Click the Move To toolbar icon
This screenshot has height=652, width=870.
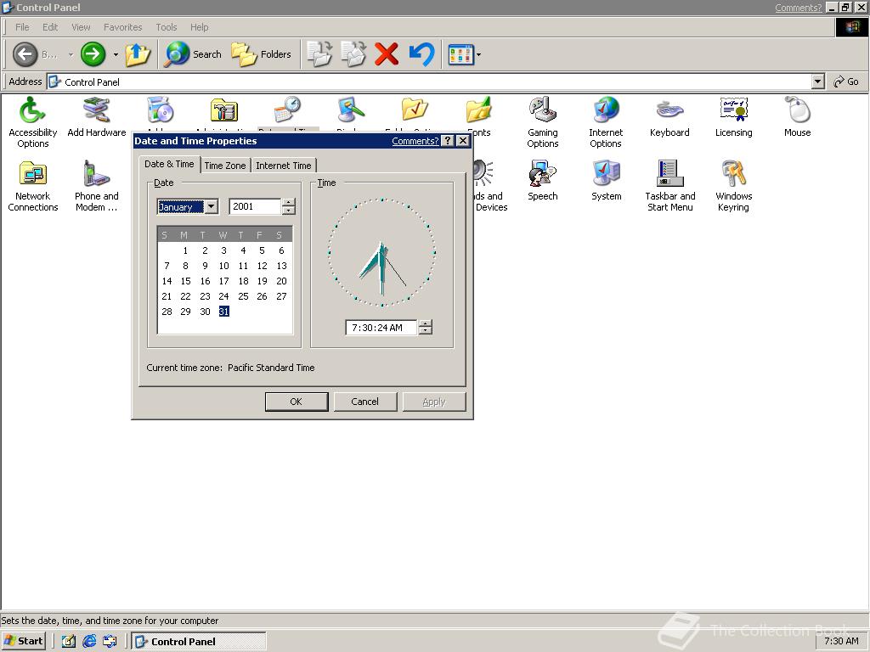pos(319,54)
